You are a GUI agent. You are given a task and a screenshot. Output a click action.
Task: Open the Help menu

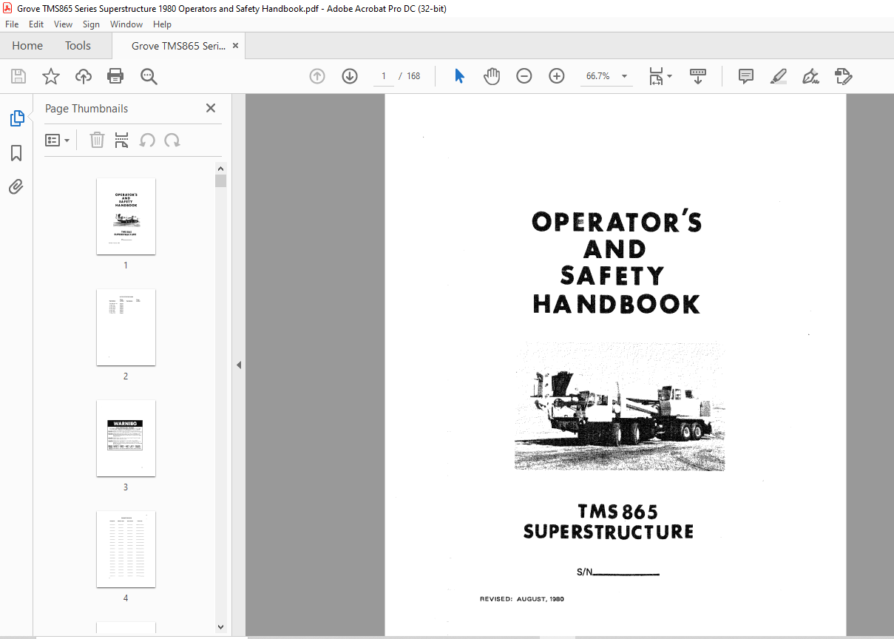[x=162, y=24]
